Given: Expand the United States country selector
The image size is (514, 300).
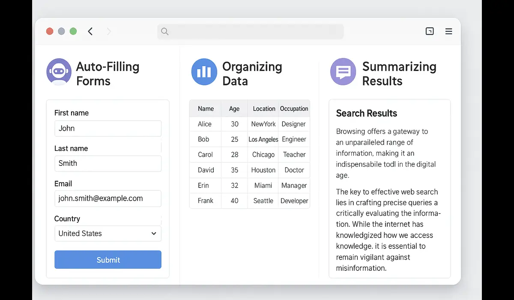Looking at the screenshot, I should tap(108, 233).
